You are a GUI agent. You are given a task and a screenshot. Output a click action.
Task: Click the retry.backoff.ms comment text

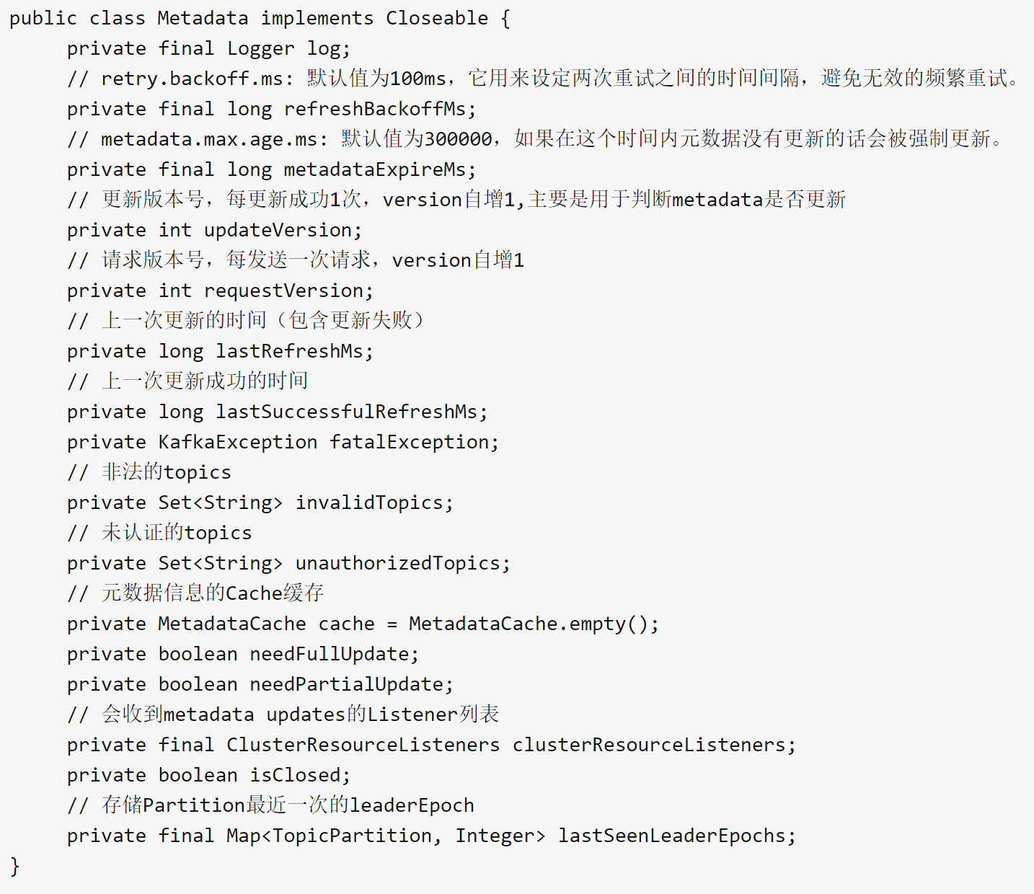click(x=192, y=79)
